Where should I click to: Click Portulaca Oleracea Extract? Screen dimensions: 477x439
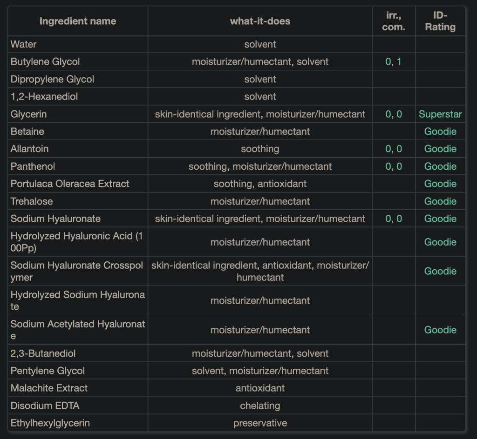pyautogui.click(x=70, y=184)
